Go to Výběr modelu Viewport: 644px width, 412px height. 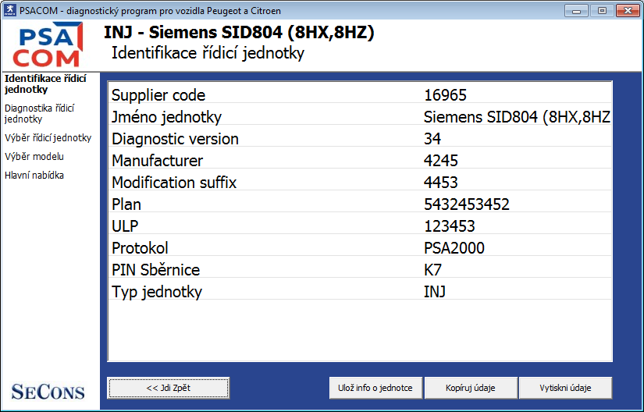(x=34, y=157)
